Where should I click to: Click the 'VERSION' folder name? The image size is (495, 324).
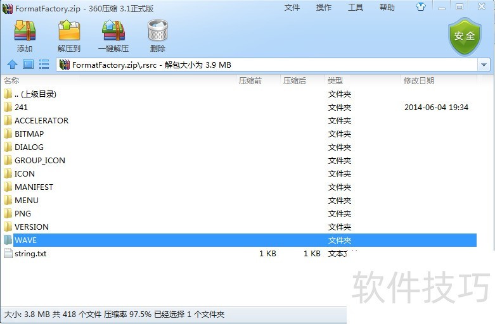pos(32,227)
